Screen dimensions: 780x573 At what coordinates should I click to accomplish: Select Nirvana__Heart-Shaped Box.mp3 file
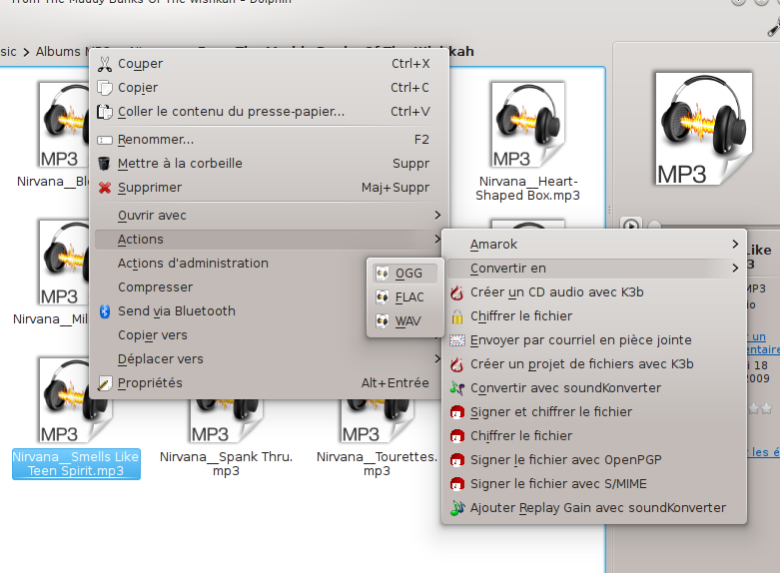click(527, 142)
